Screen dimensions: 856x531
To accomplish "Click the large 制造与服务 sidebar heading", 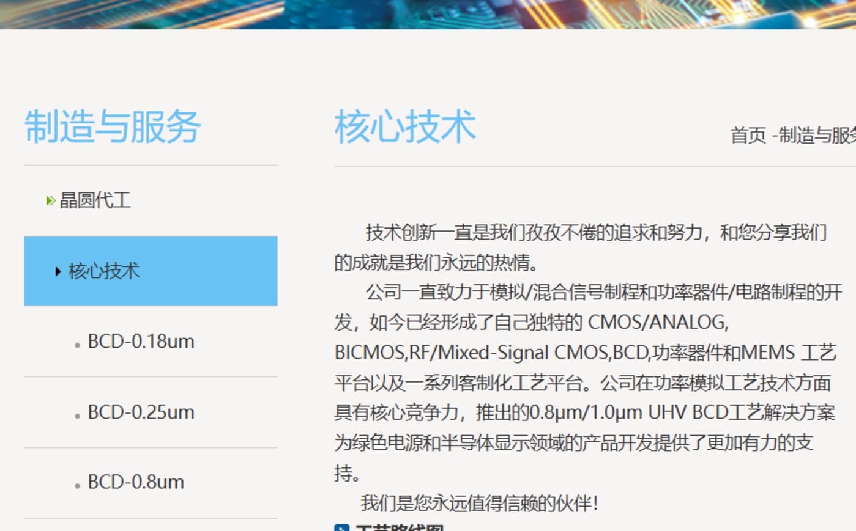I will tap(113, 127).
